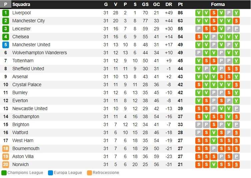The image size is (251, 178).
Task: Click the Squadra column header
Action: 21,5
